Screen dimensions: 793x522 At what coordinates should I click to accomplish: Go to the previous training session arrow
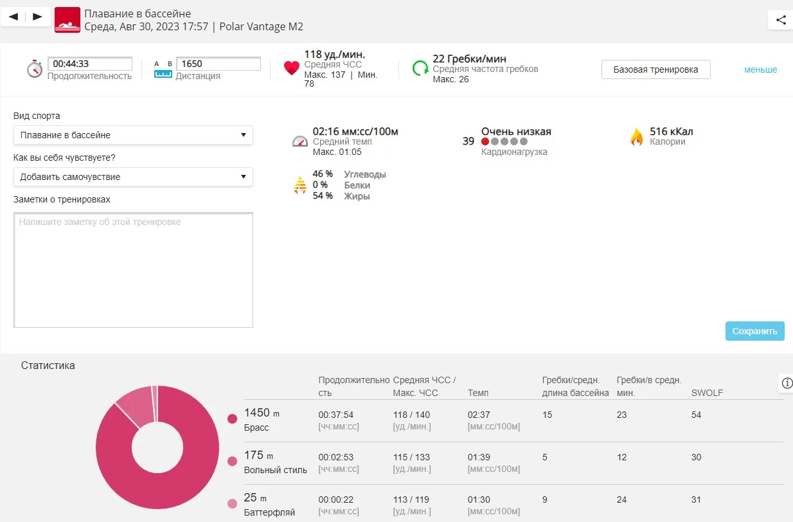point(13,17)
